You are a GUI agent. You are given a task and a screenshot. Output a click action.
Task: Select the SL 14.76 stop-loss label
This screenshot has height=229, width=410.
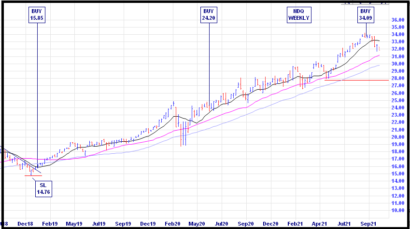43,189
